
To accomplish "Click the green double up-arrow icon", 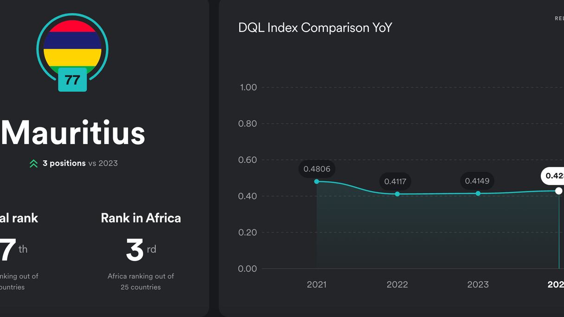I will click(x=33, y=164).
